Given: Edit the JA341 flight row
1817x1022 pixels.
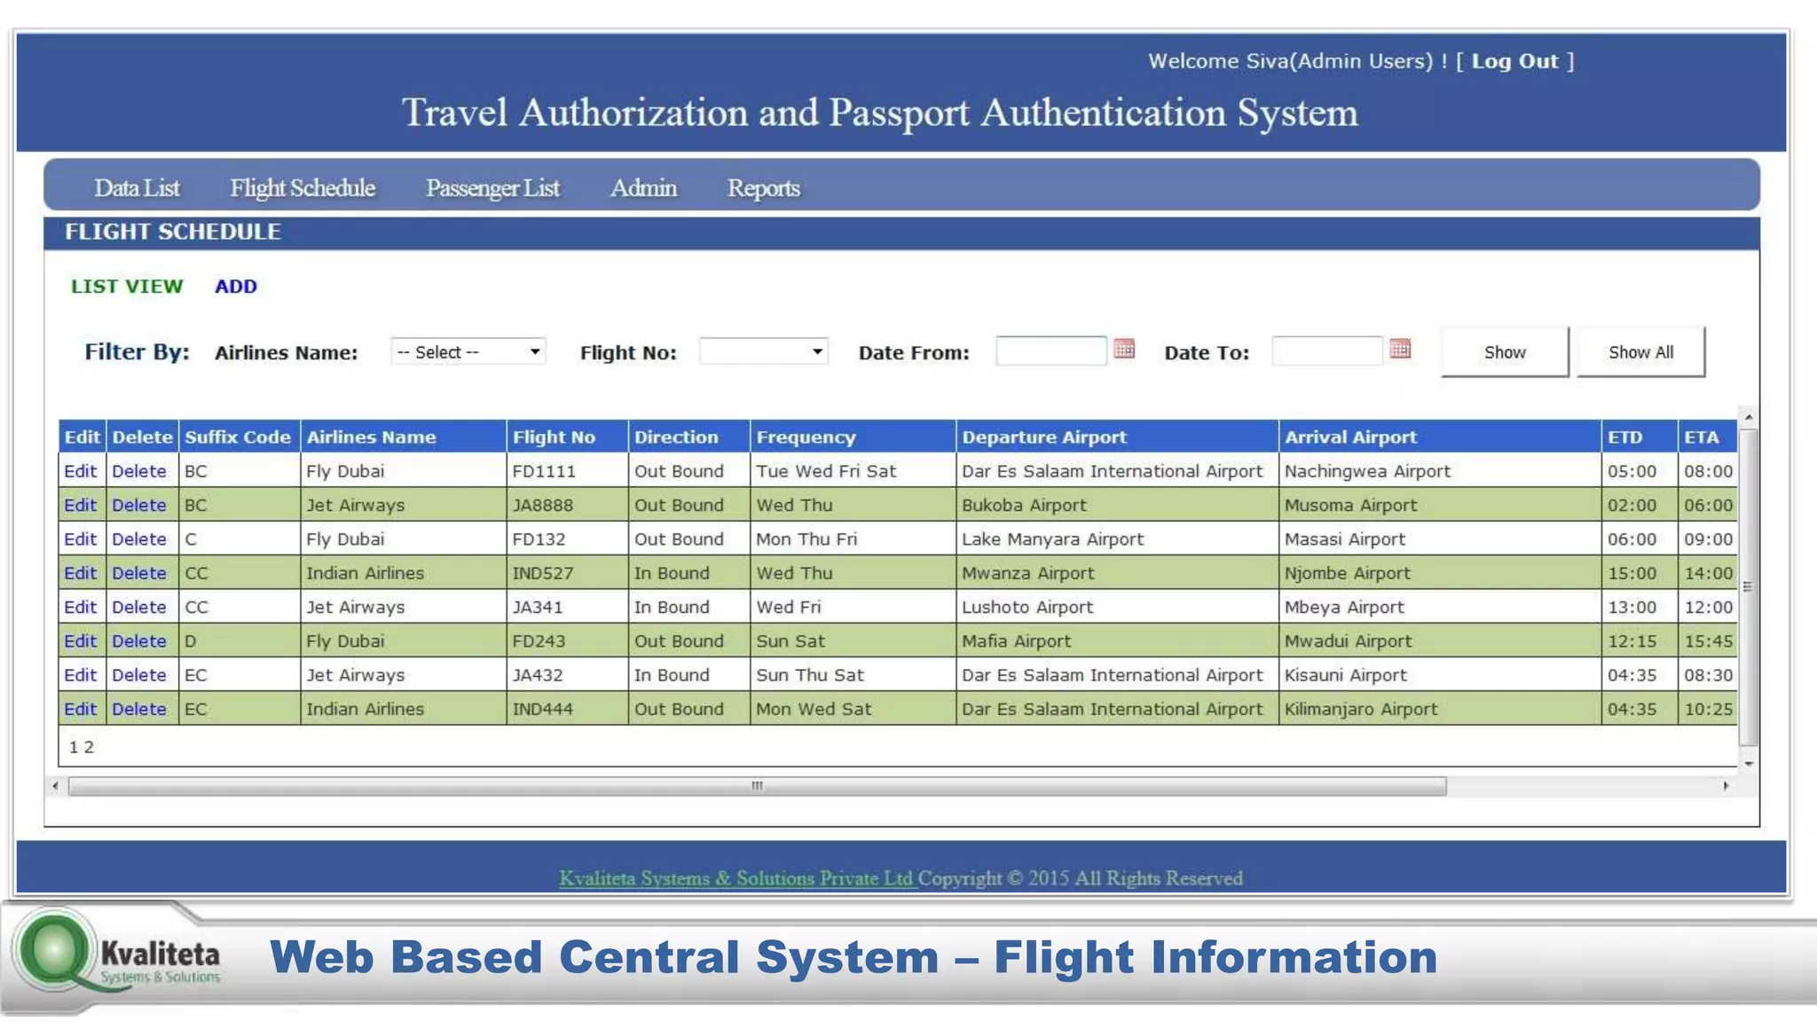Looking at the screenshot, I should coord(80,607).
